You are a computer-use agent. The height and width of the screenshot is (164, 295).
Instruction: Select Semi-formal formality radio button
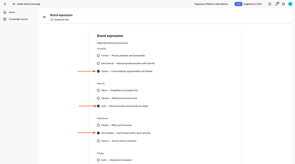[98, 63]
